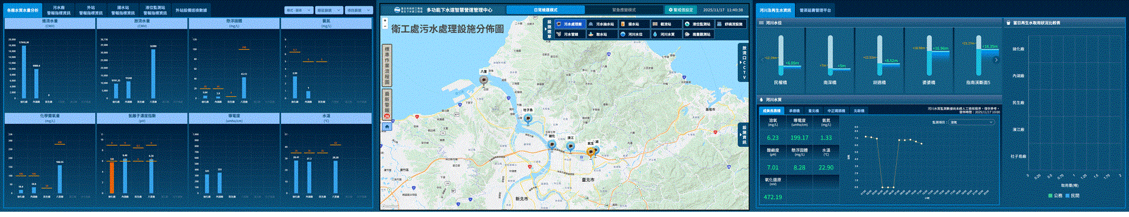Select 承德橋 water quality tab
This screenshot has height=217, width=1129.
[794, 110]
